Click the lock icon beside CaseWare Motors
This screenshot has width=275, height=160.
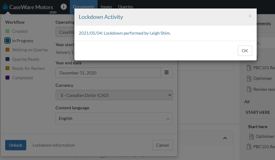click(5, 7)
